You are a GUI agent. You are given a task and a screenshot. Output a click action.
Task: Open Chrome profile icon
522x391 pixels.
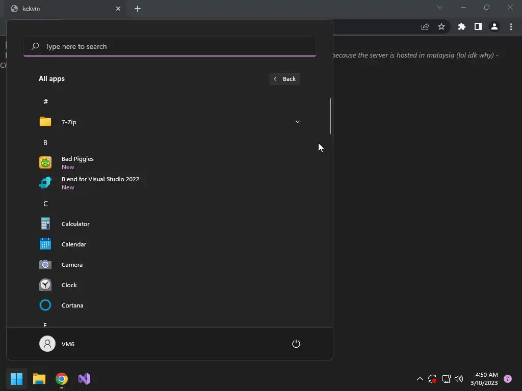pyautogui.click(x=494, y=26)
